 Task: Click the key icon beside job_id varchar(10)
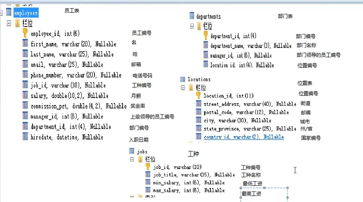[x=148, y=167]
